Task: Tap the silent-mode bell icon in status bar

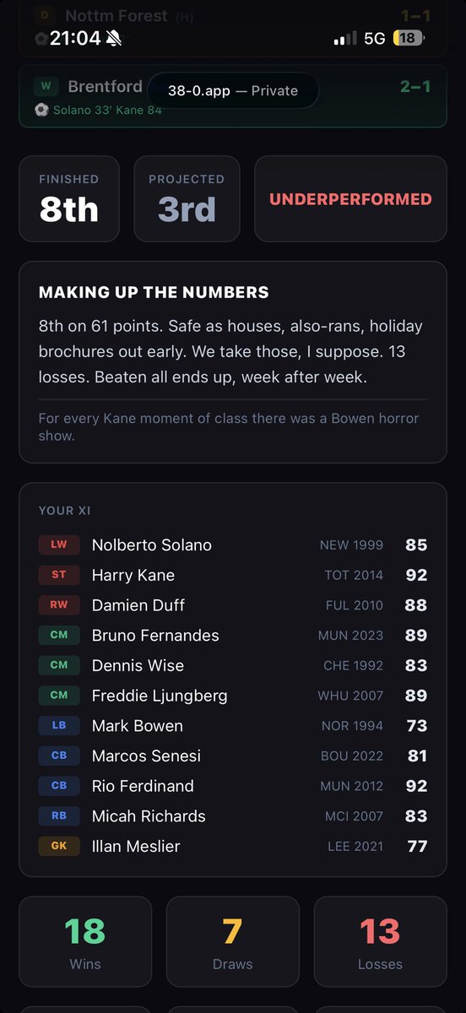Action: click(x=114, y=38)
